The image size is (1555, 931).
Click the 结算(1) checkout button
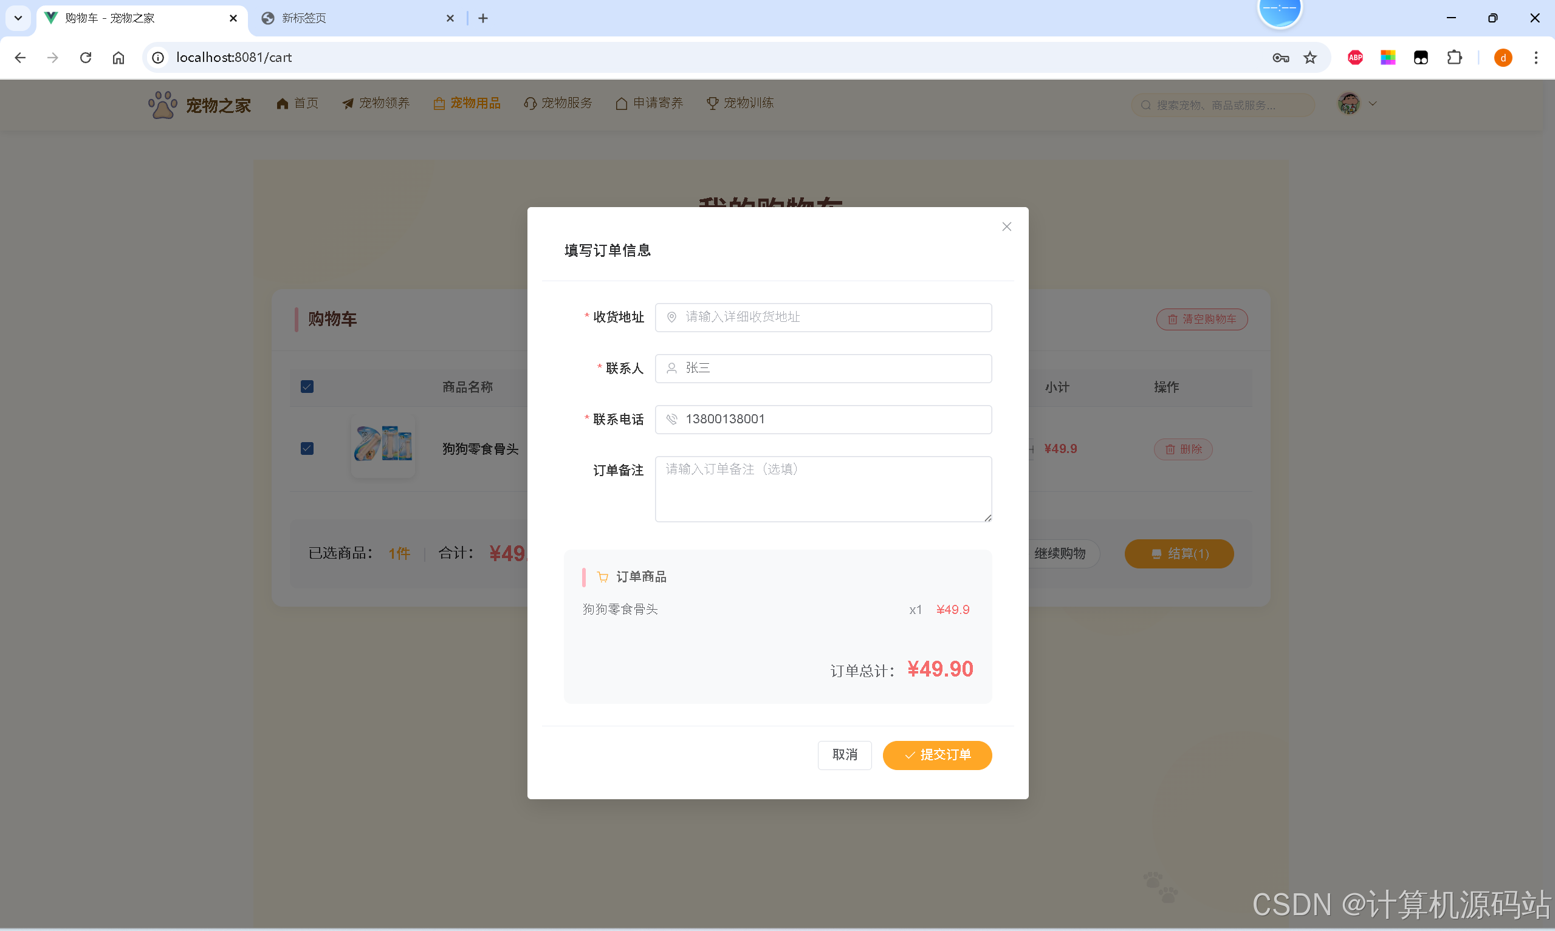pos(1178,554)
